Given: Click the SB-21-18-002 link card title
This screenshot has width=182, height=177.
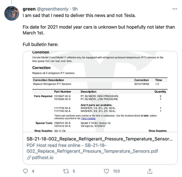Looking at the screenshot, I should click(100, 139).
